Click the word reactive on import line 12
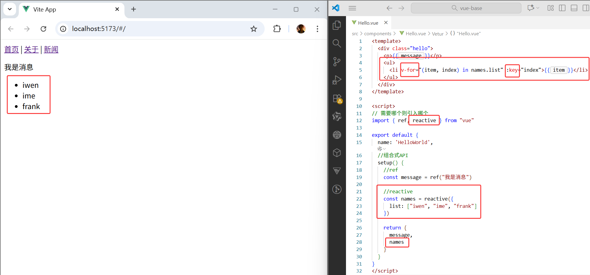 click(424, 121)
